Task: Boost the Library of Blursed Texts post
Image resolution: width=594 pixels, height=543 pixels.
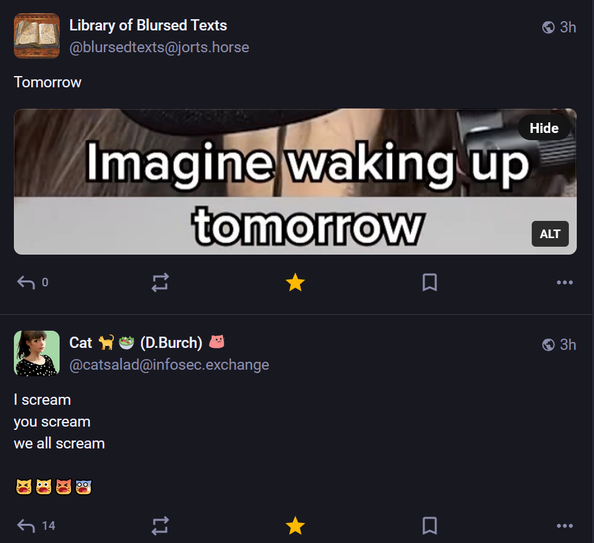Action: click(160, 282)
